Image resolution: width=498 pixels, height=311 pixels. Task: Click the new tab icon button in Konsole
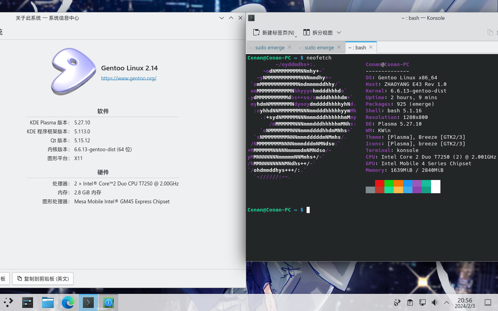coord(256,33)
